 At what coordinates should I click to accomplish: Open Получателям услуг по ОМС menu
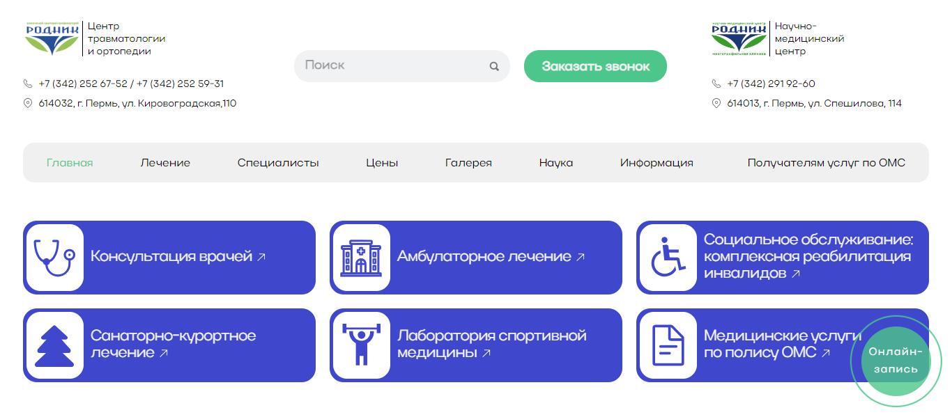pyautogui.click(x=826, y=163)
